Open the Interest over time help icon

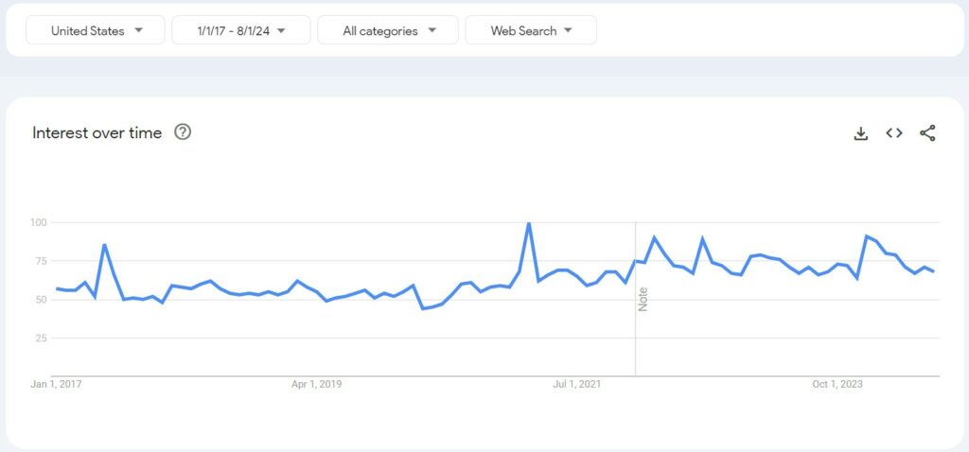tap(183, 132)
